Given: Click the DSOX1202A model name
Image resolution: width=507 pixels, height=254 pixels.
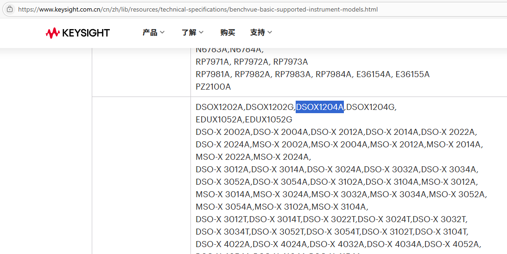Looking at the screenshot, I should click(x=220, y=107).
